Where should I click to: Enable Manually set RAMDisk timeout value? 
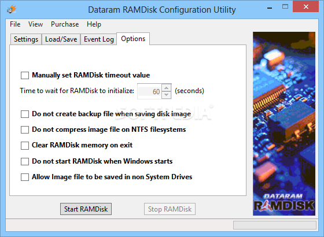click(x=25, y=75)
